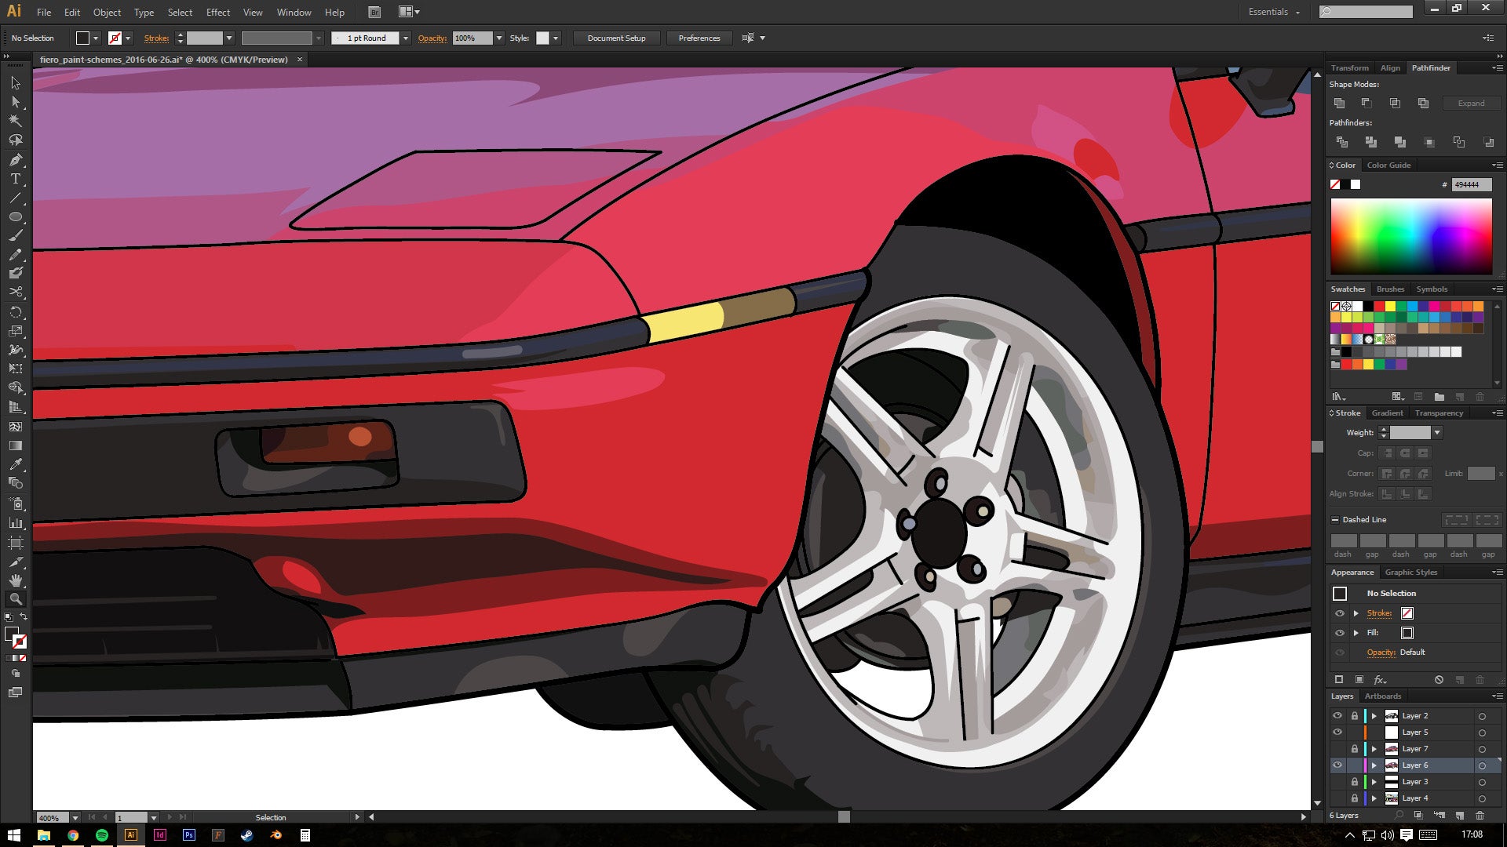
Task: Select the Eyedropper tool
Action: [x=16, y=464]
